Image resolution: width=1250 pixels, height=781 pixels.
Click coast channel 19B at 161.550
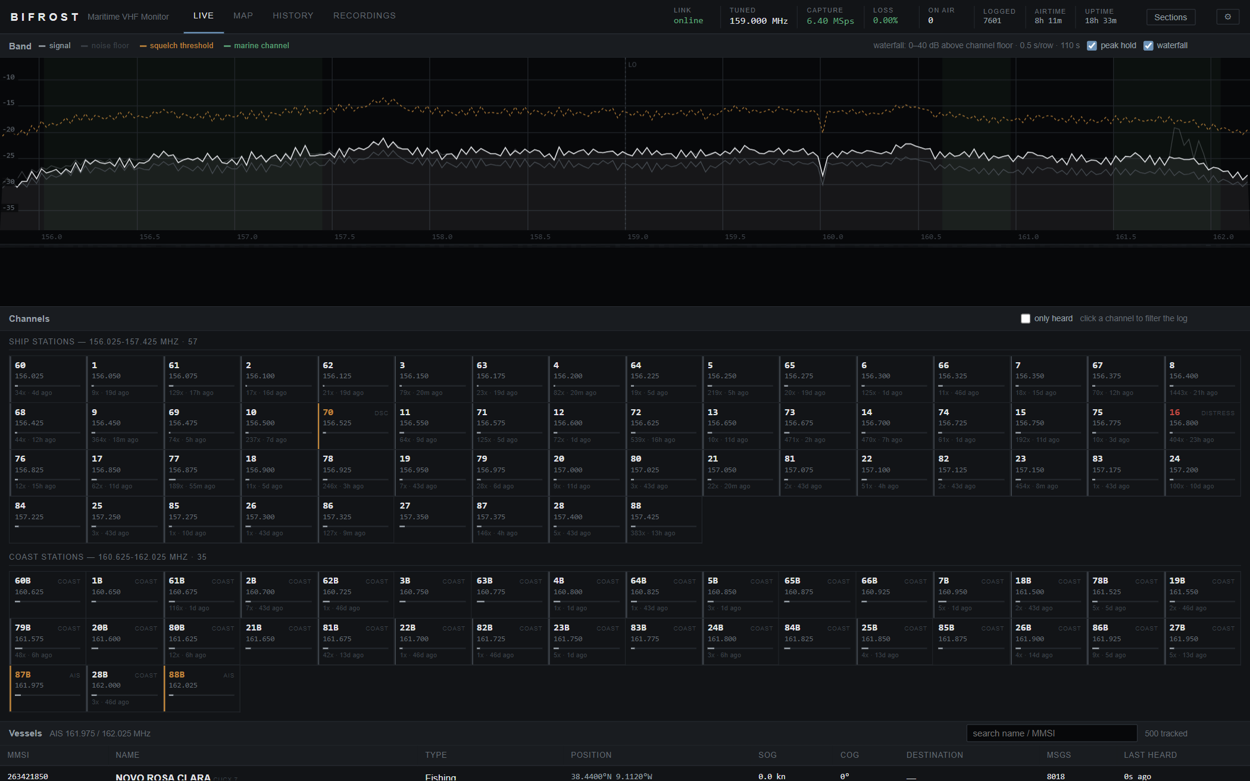click(x=1202, y=595)
